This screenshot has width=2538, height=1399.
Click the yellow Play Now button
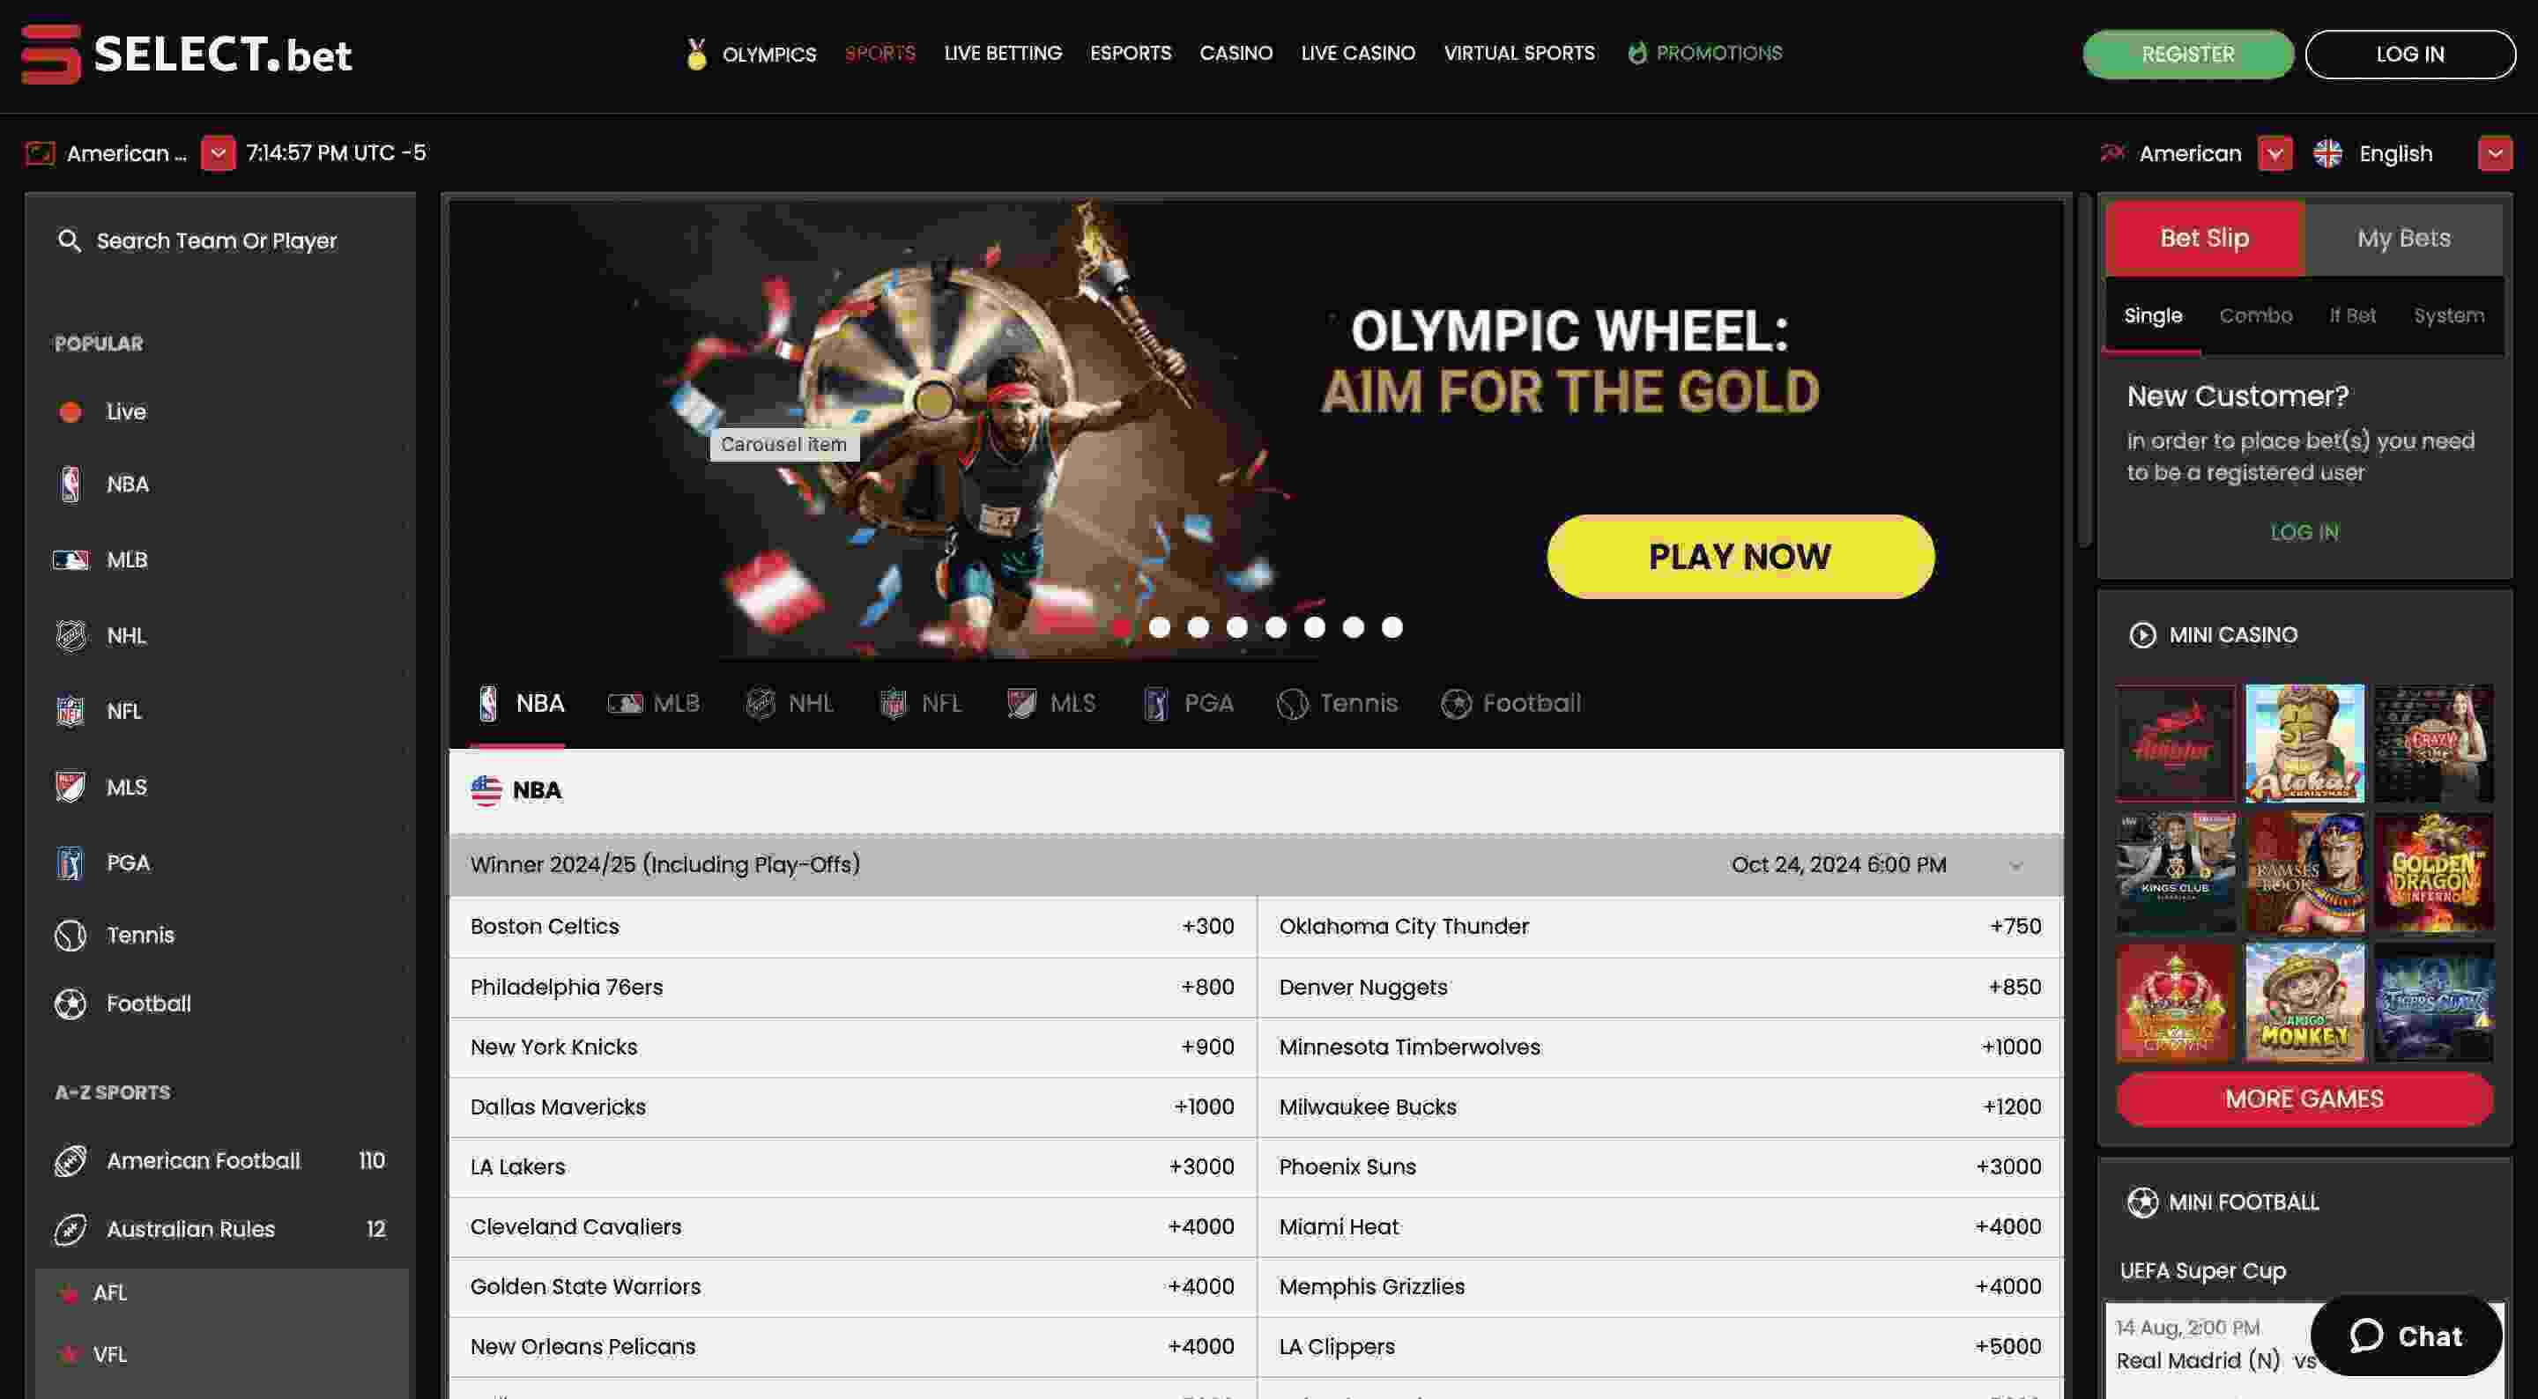tap(1740, 557)
